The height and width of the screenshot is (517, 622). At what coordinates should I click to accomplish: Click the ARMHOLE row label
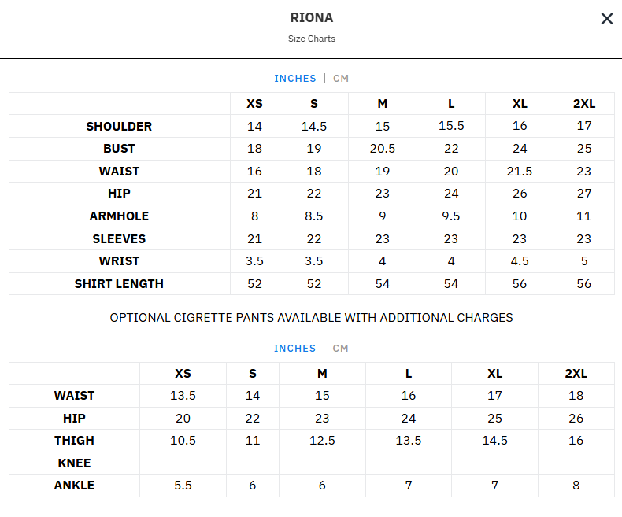point(119,216)
